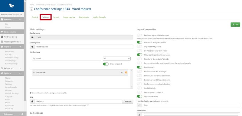This screenshot has height=116, width=242.
Task: Expand the Advanced sidebar section
Action: click(x=20, y=68)
